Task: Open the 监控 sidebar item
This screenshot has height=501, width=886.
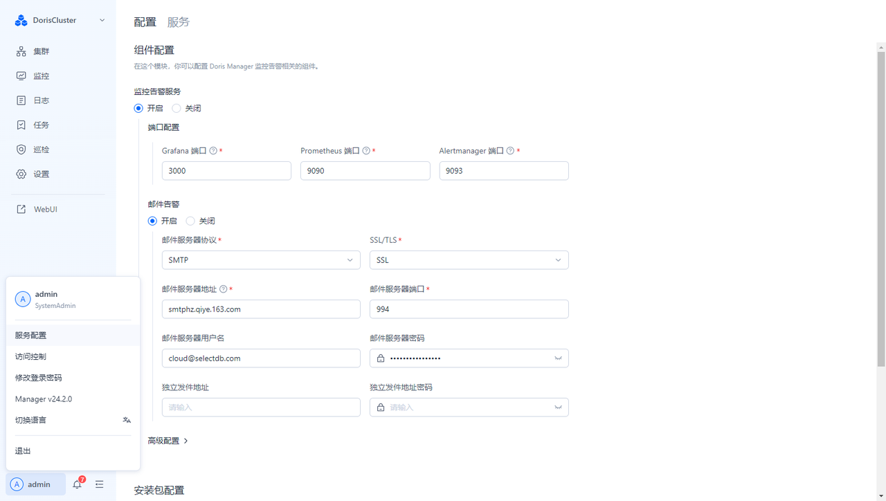Action: 58,76
